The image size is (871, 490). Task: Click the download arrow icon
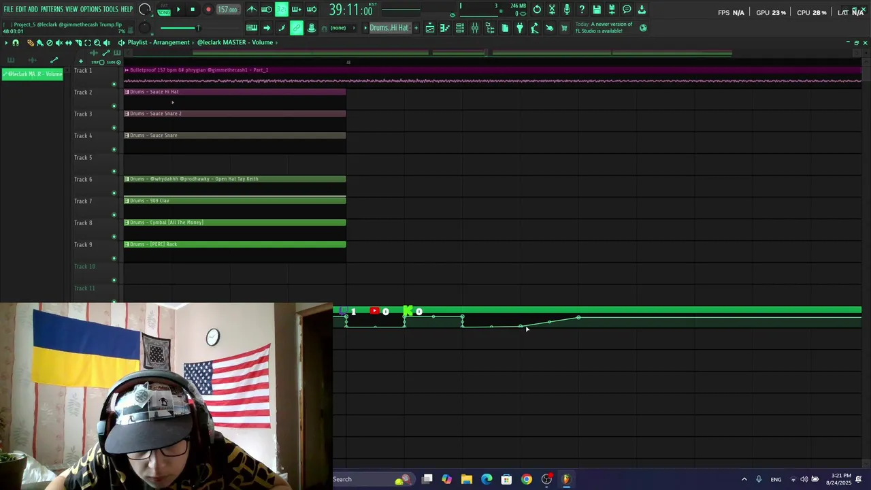pos(642,10)
